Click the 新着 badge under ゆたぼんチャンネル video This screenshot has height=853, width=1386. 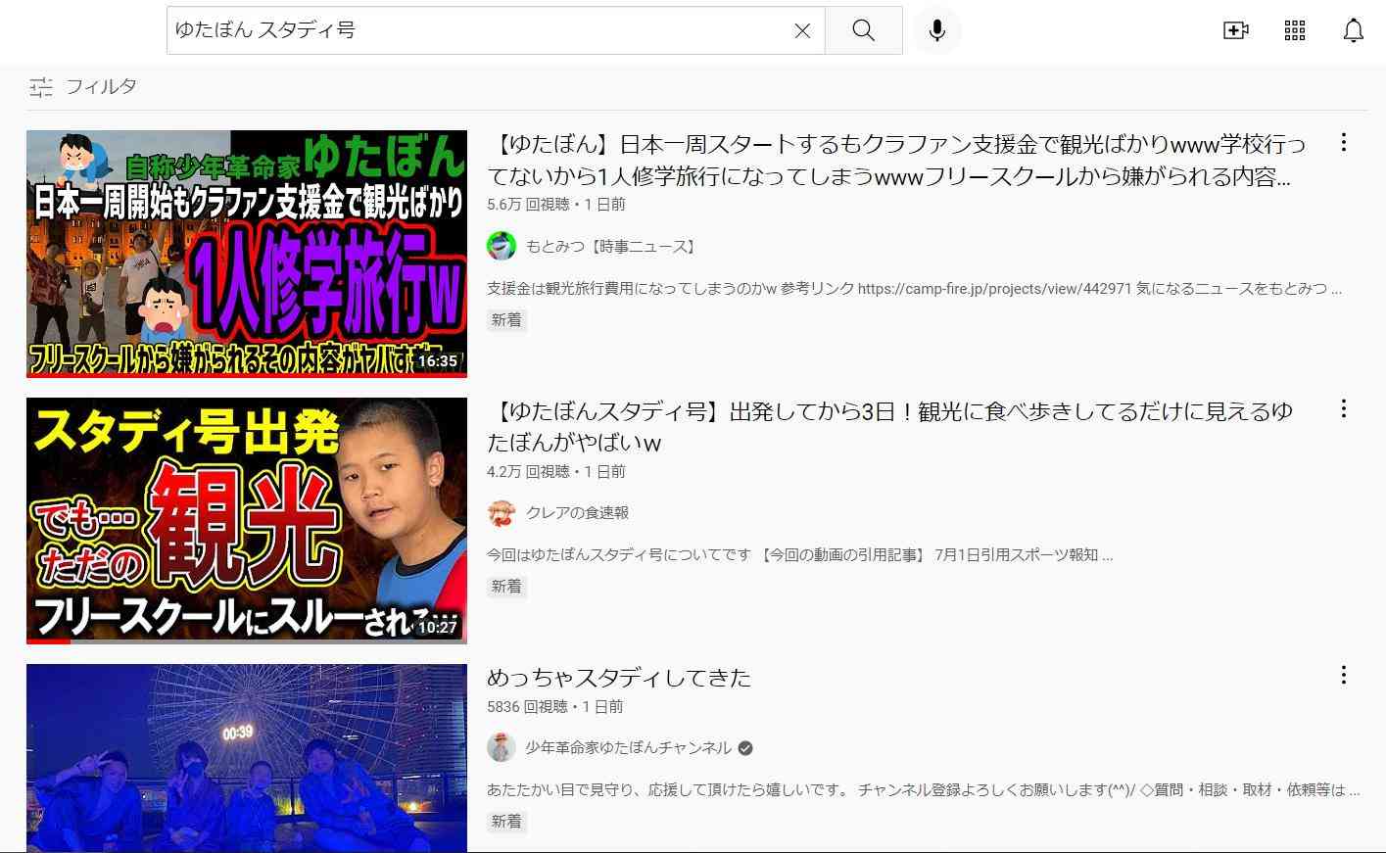(507, 822)
